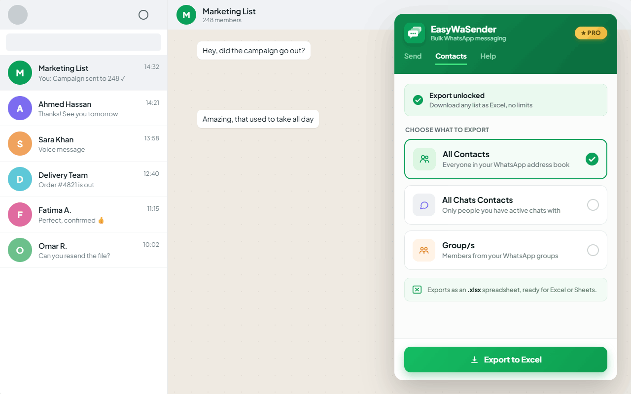Click "Order #4821 is out" preview text
631x394 pixels.
point(66,185)
